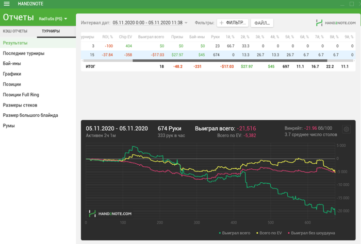Image resolution: width=361 pixels, height=244 pixels.
Task: Sort by Chip EV column header
Action: click(x=125, y=37)
